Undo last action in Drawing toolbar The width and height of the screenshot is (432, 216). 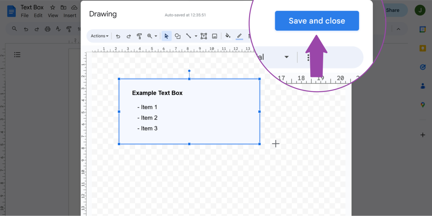(118, 36)
